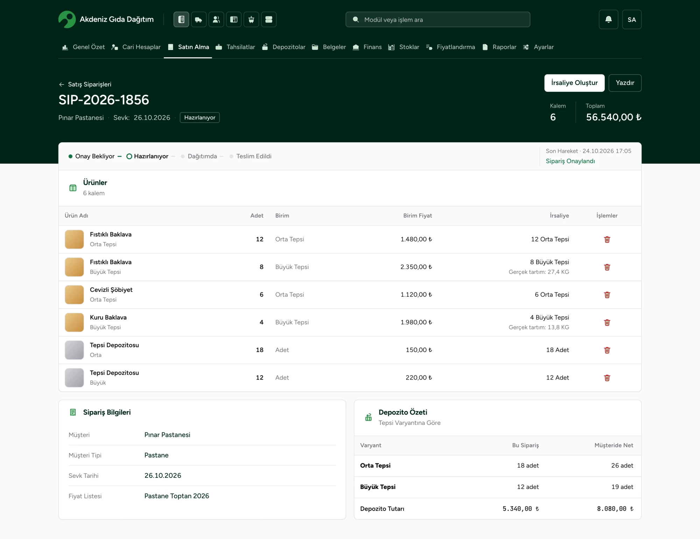Open the SA user avatar menu
Viewport: 700px width, 539px height.
[632, 20]
